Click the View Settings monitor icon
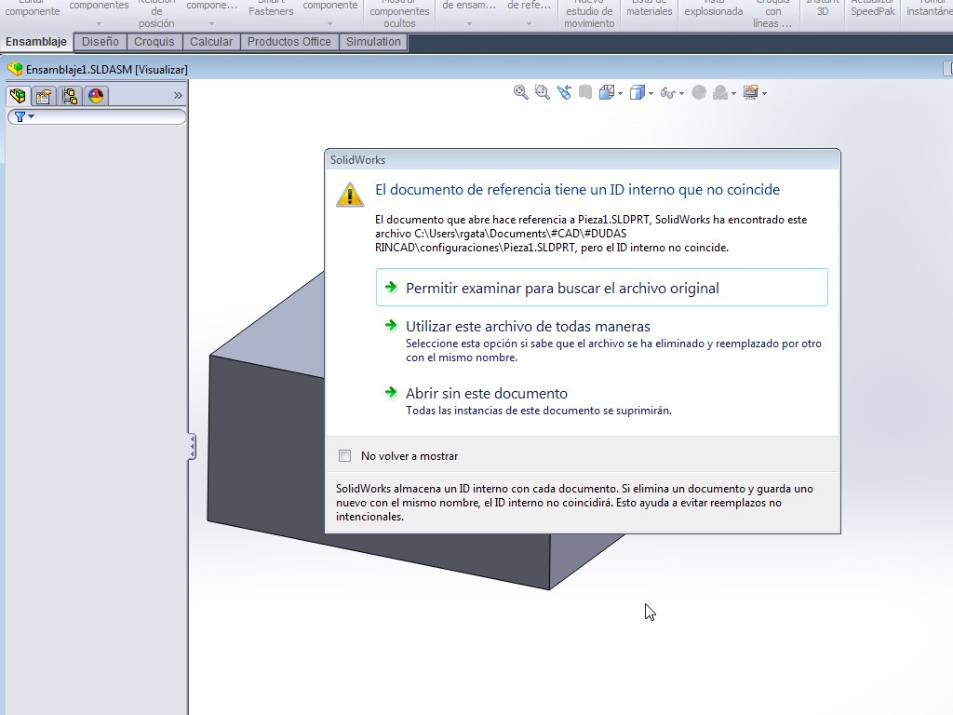 click(751, 92)
